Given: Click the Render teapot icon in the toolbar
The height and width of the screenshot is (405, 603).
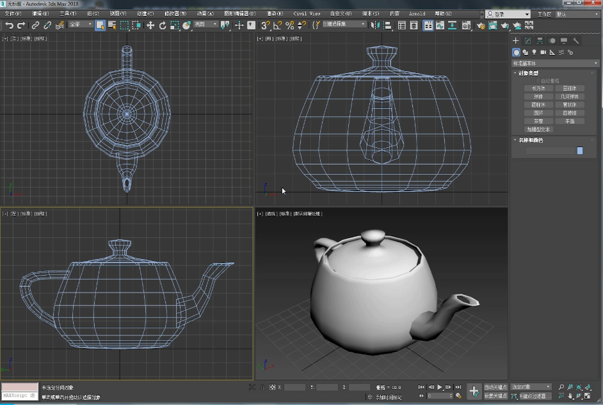Looking at the screenshot, I should click(x=505, y=25).
